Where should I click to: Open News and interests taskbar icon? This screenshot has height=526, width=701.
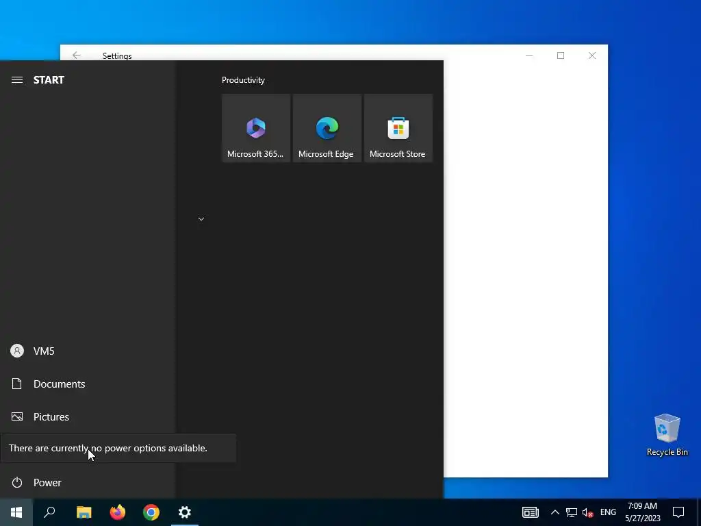531,512
